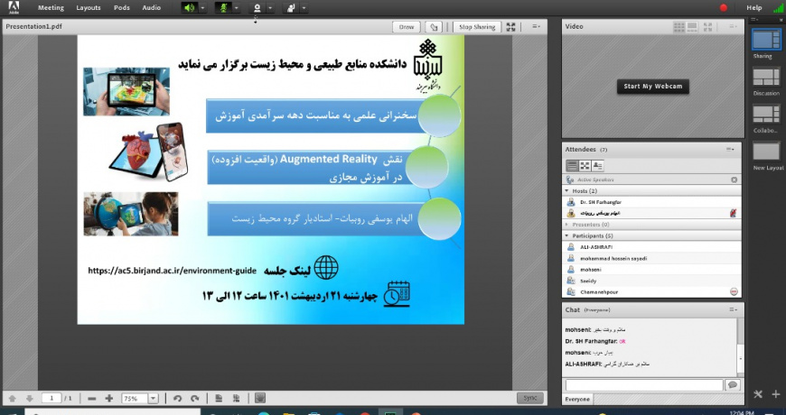Click the raise-hand status icon
This screenshot has width=786, height=415.
pos(291,8)
